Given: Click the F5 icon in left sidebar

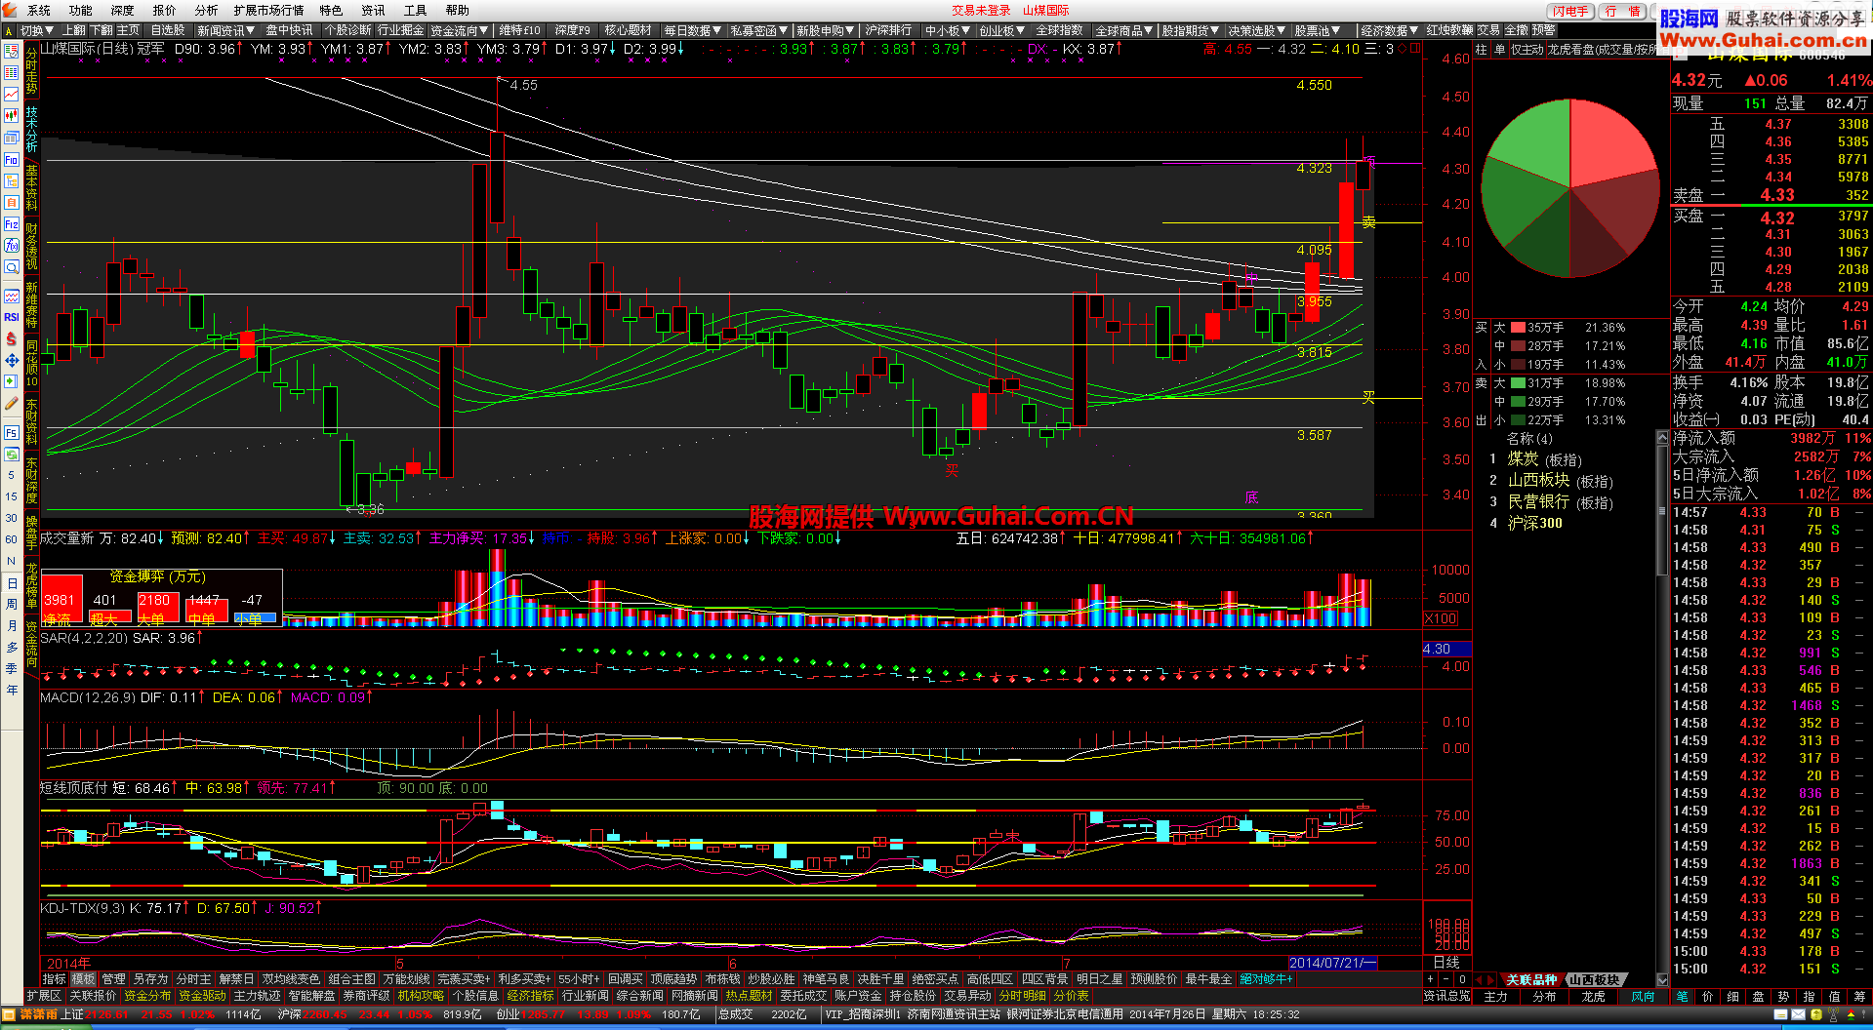Looking at the screenshot, I should [11, 432].
